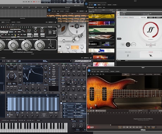Open the Tempo setting in EZbass
The height and width of the screenshot is (134, 162).
[149, 127]
